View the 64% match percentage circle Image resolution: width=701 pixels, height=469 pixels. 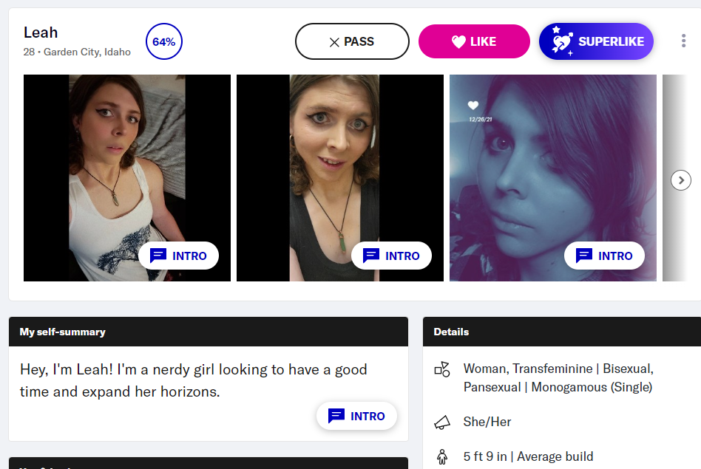[164, 41]
